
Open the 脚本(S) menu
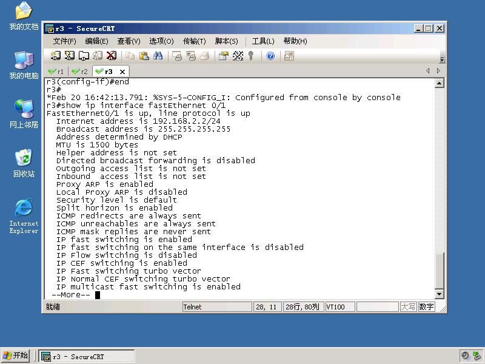pyautogui.click(x=226, y=41)
